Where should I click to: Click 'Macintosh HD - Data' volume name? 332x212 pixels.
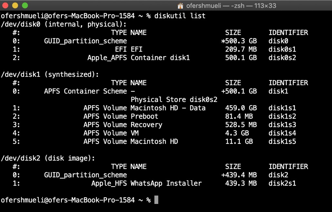pos(168,108)
